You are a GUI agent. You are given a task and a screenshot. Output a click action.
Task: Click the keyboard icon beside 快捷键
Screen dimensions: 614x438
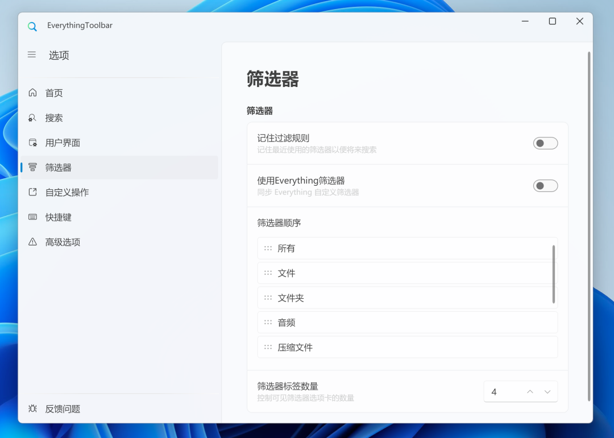click(32, 217)
